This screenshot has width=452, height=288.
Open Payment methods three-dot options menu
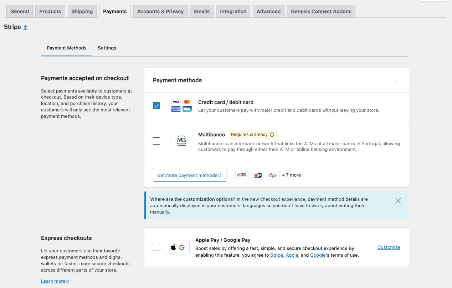pos(396,80)
